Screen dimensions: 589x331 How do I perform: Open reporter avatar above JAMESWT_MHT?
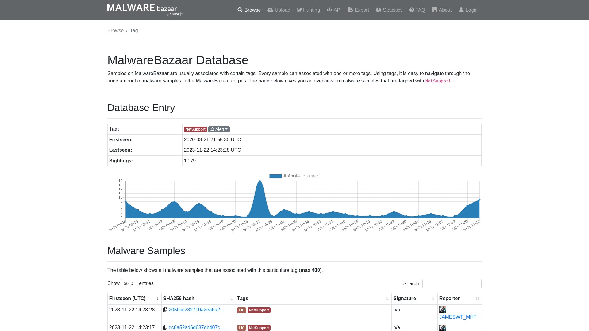(443, 310)
